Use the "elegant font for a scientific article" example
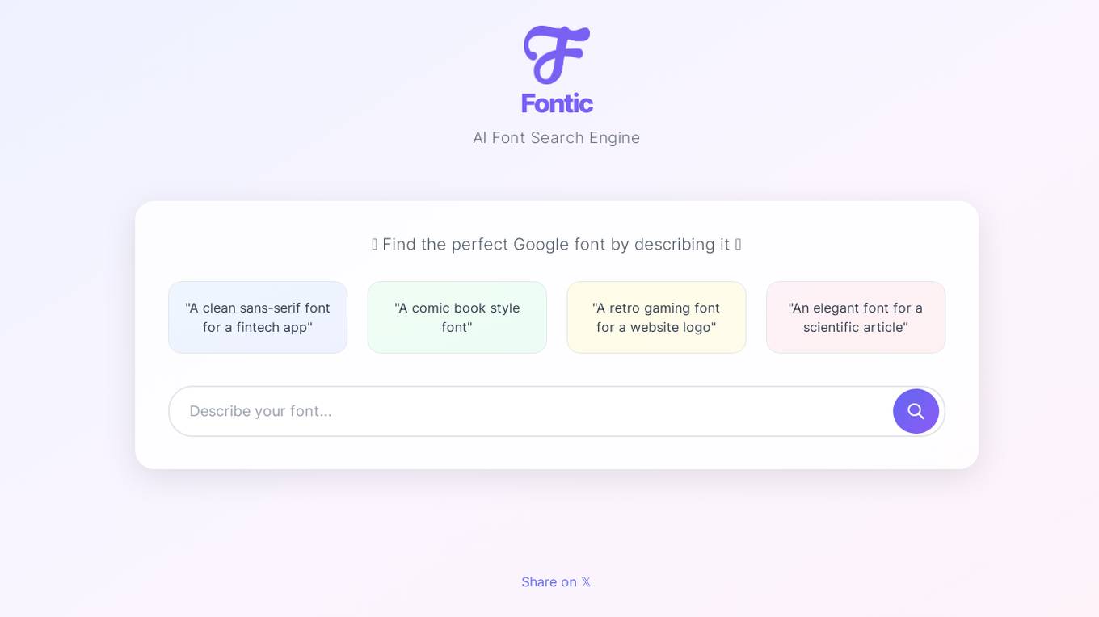The width and height of the screenshot is (1099, 617). tap(856, 317)
